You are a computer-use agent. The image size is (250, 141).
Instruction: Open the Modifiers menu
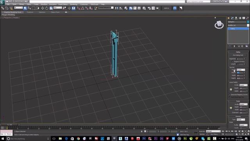click(44, 4)
